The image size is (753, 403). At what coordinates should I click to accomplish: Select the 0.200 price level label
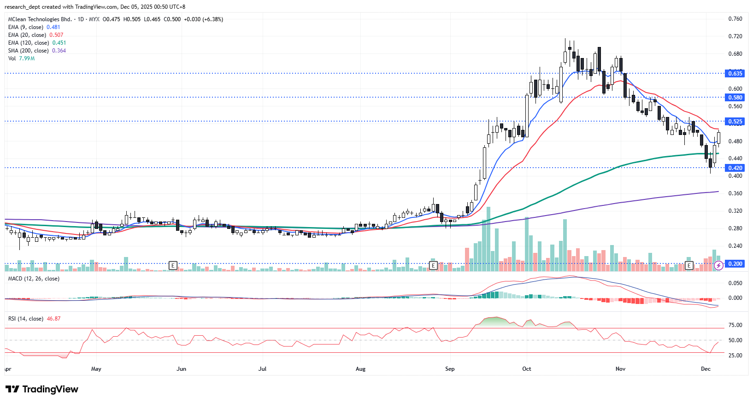(735, 264)
